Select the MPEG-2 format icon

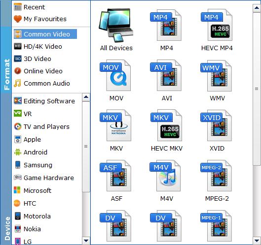(x=216, y=176)
